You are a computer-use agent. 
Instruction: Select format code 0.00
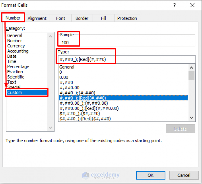click(x=124, y=77)
